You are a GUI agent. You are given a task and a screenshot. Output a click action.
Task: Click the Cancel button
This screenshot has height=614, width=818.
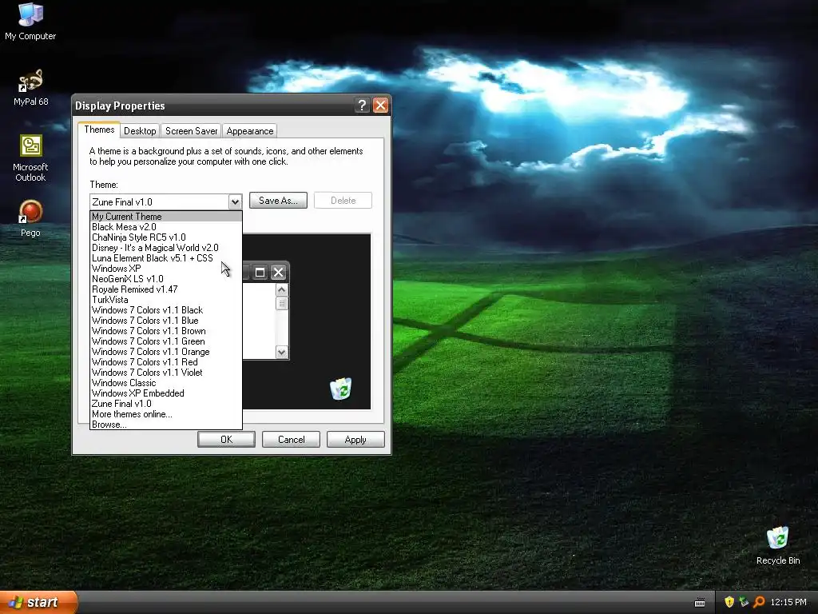coord(291,440)
